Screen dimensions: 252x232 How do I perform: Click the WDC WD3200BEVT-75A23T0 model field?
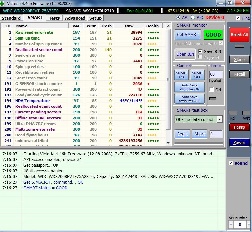point(31,11)
